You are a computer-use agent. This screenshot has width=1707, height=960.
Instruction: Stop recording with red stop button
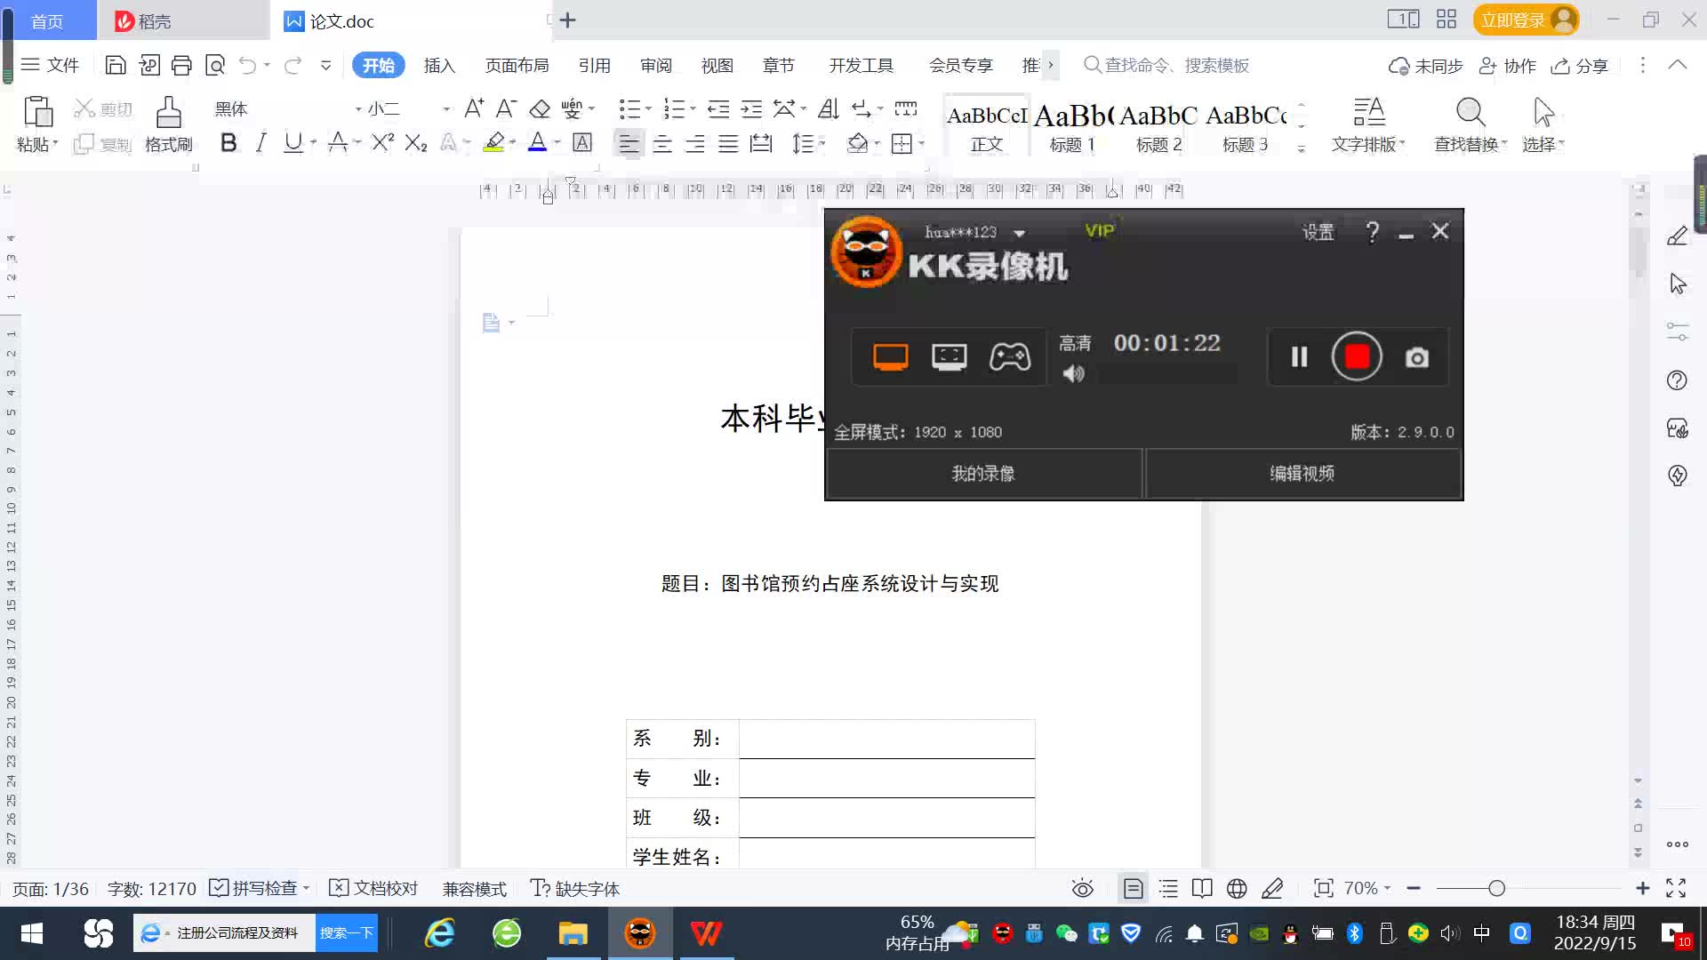coord(1357,356)
